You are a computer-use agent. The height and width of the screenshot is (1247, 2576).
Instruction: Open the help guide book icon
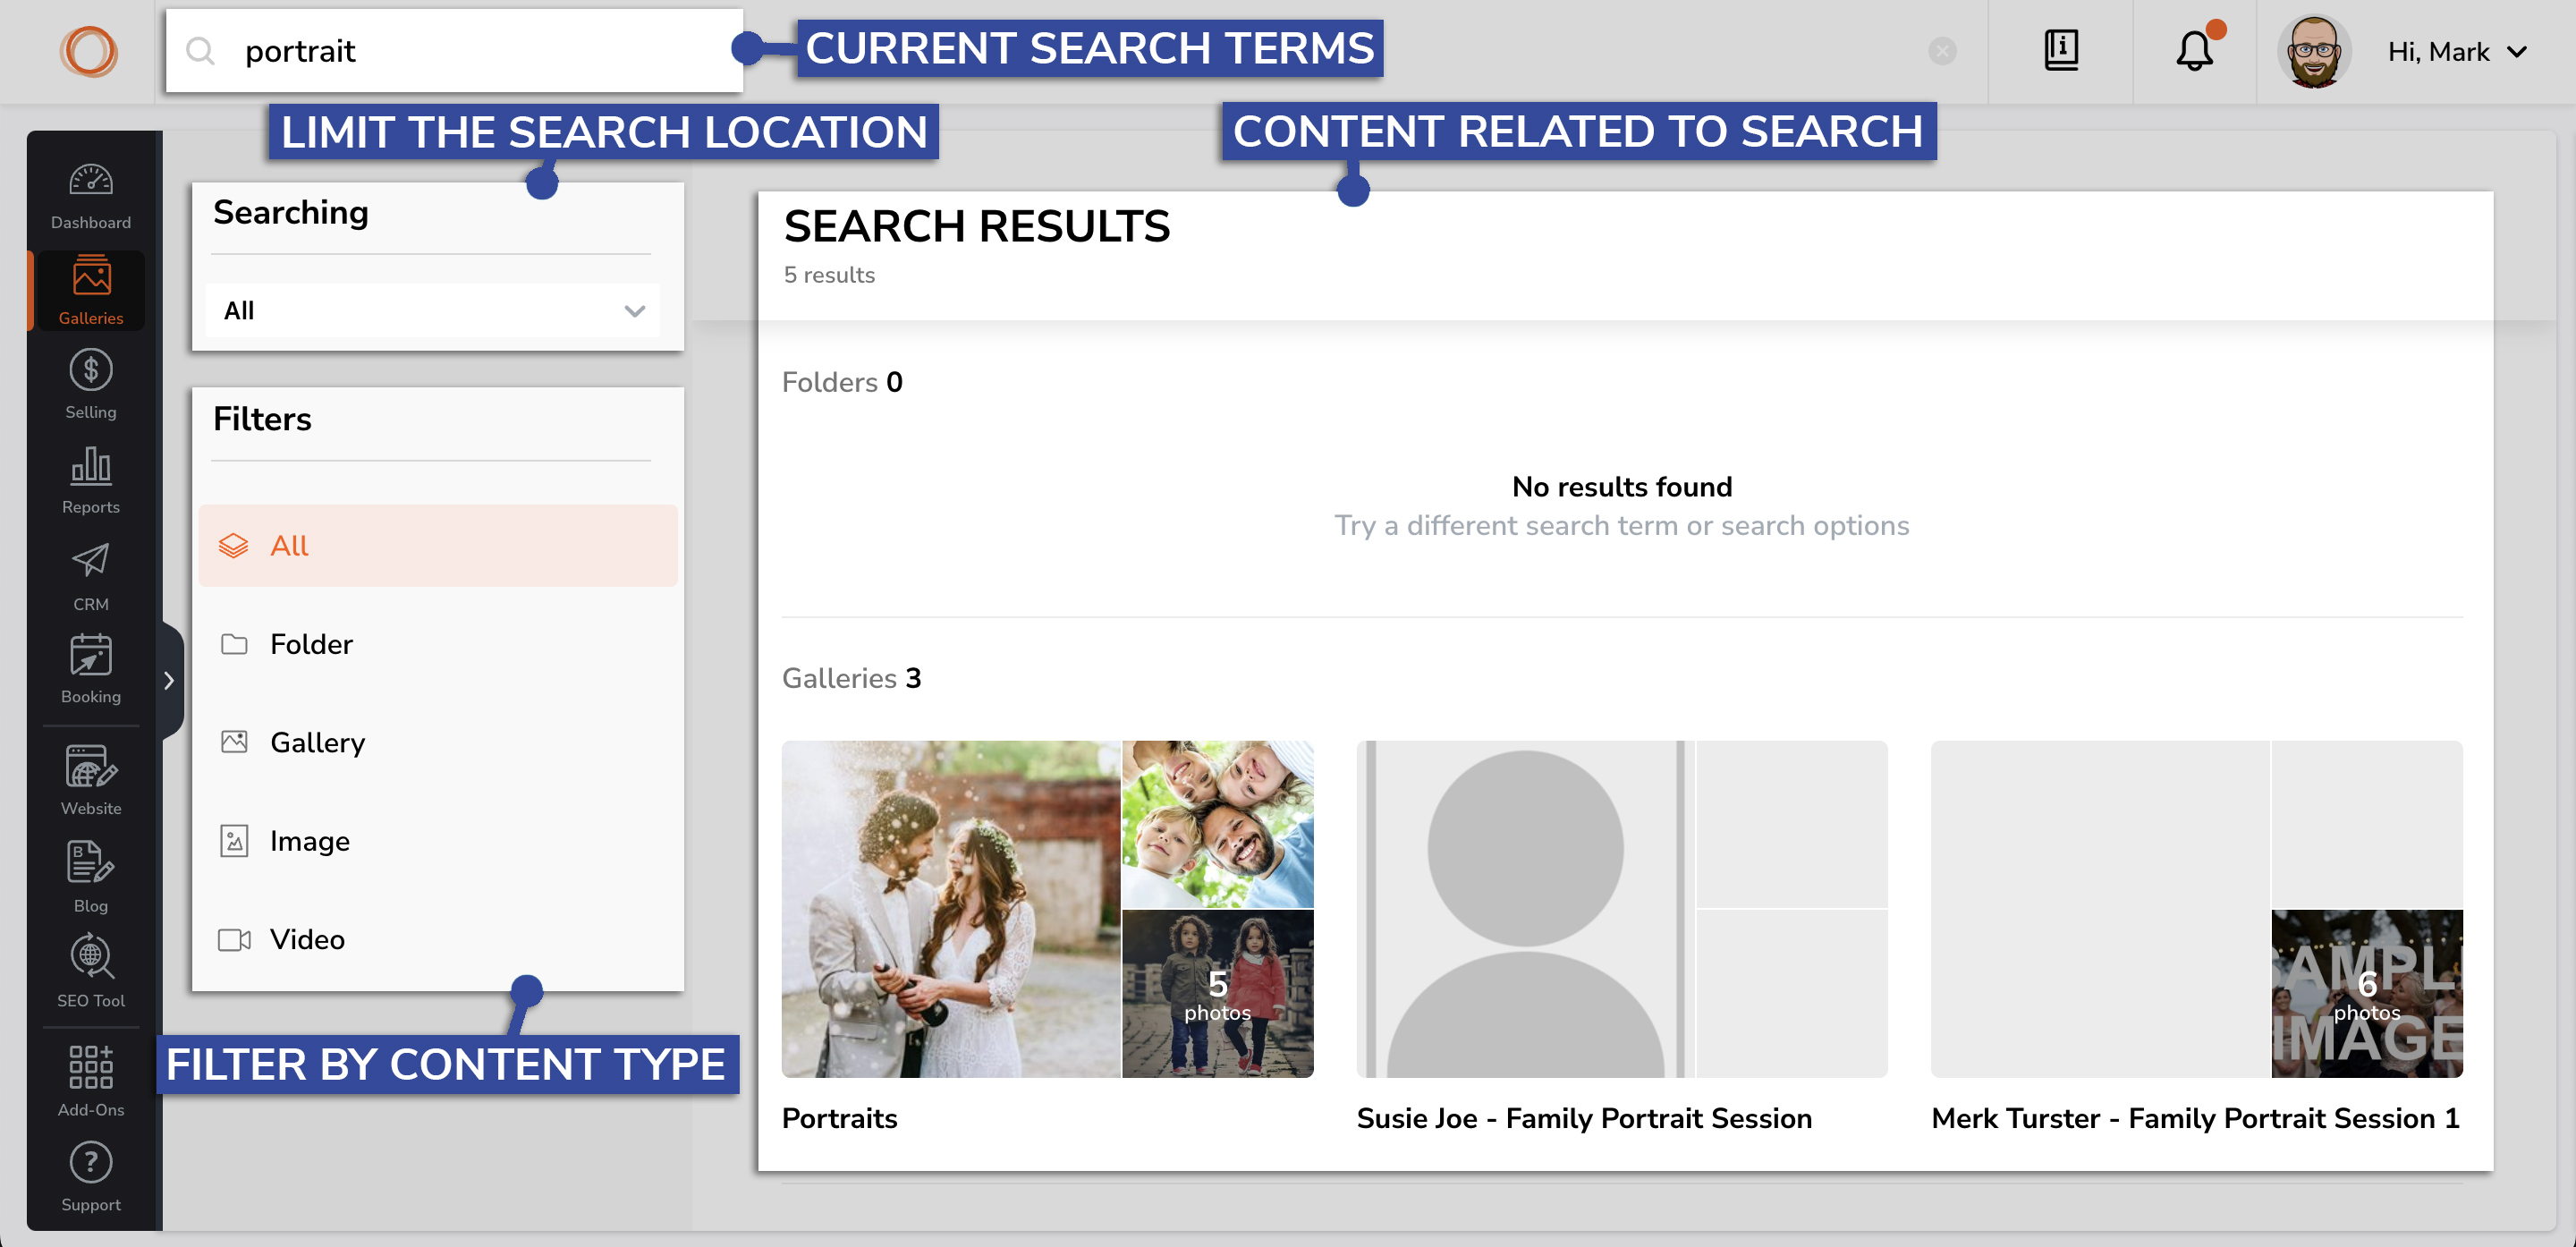point(2061,51)
